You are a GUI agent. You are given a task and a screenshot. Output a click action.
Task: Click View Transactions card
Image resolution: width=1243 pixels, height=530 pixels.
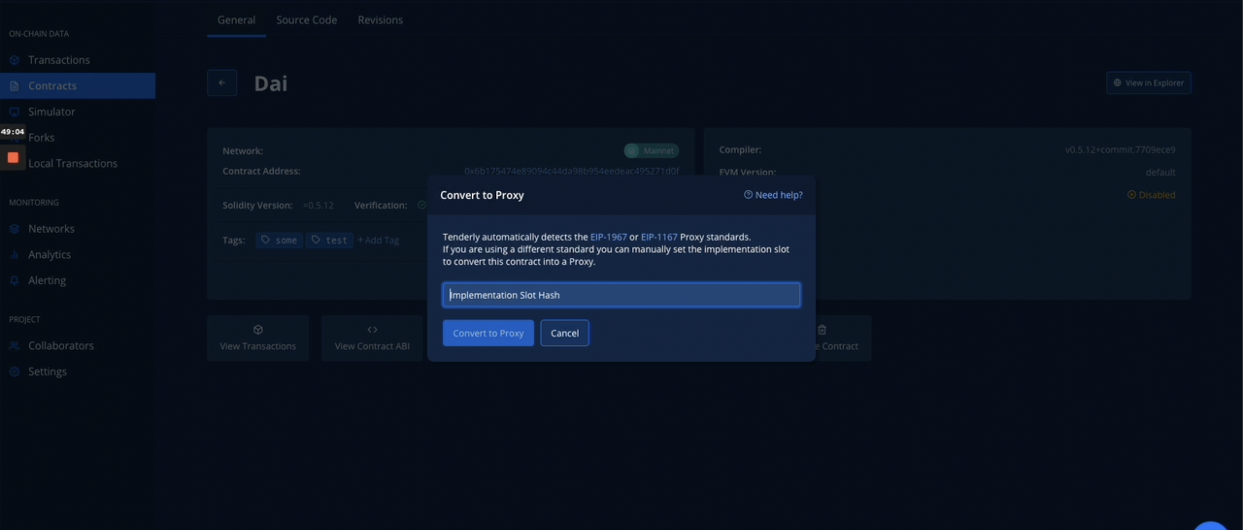tap(258, 338)
